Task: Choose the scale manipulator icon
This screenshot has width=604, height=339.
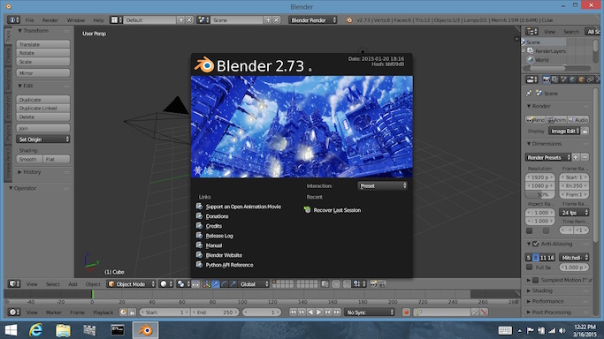Action: tap(233, 284)
